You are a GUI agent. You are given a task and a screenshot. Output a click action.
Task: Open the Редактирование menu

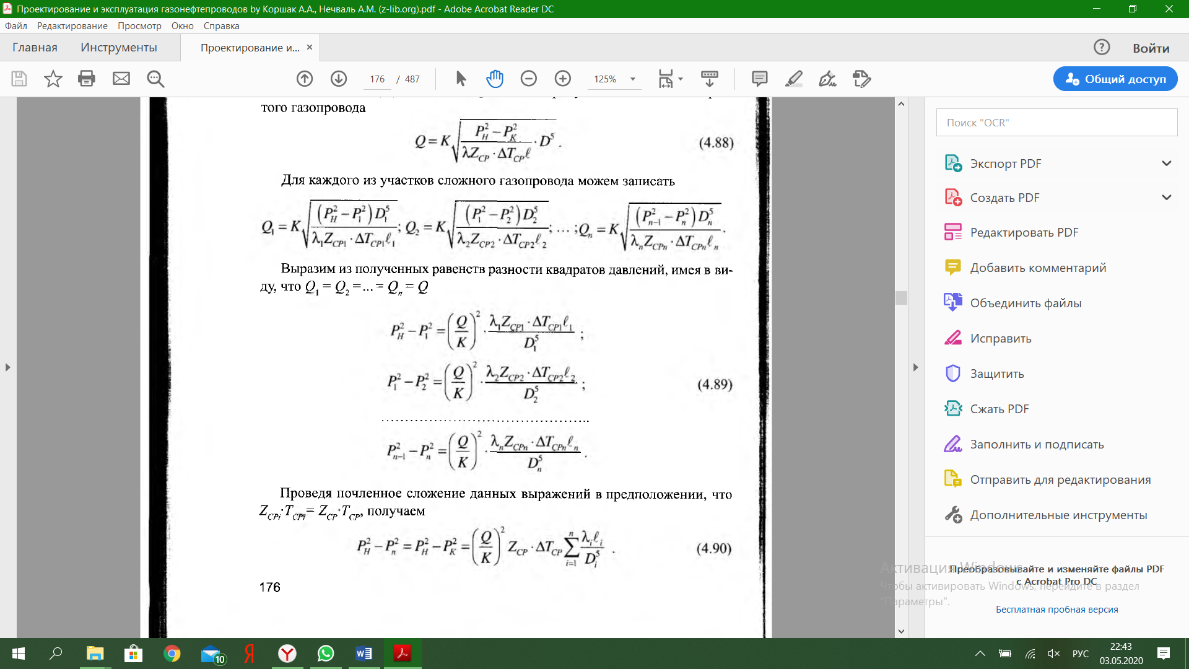coord(72,26)
